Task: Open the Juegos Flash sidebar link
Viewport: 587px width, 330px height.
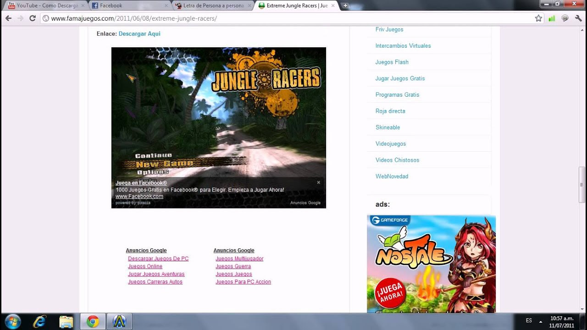Action: click(392, 62)
